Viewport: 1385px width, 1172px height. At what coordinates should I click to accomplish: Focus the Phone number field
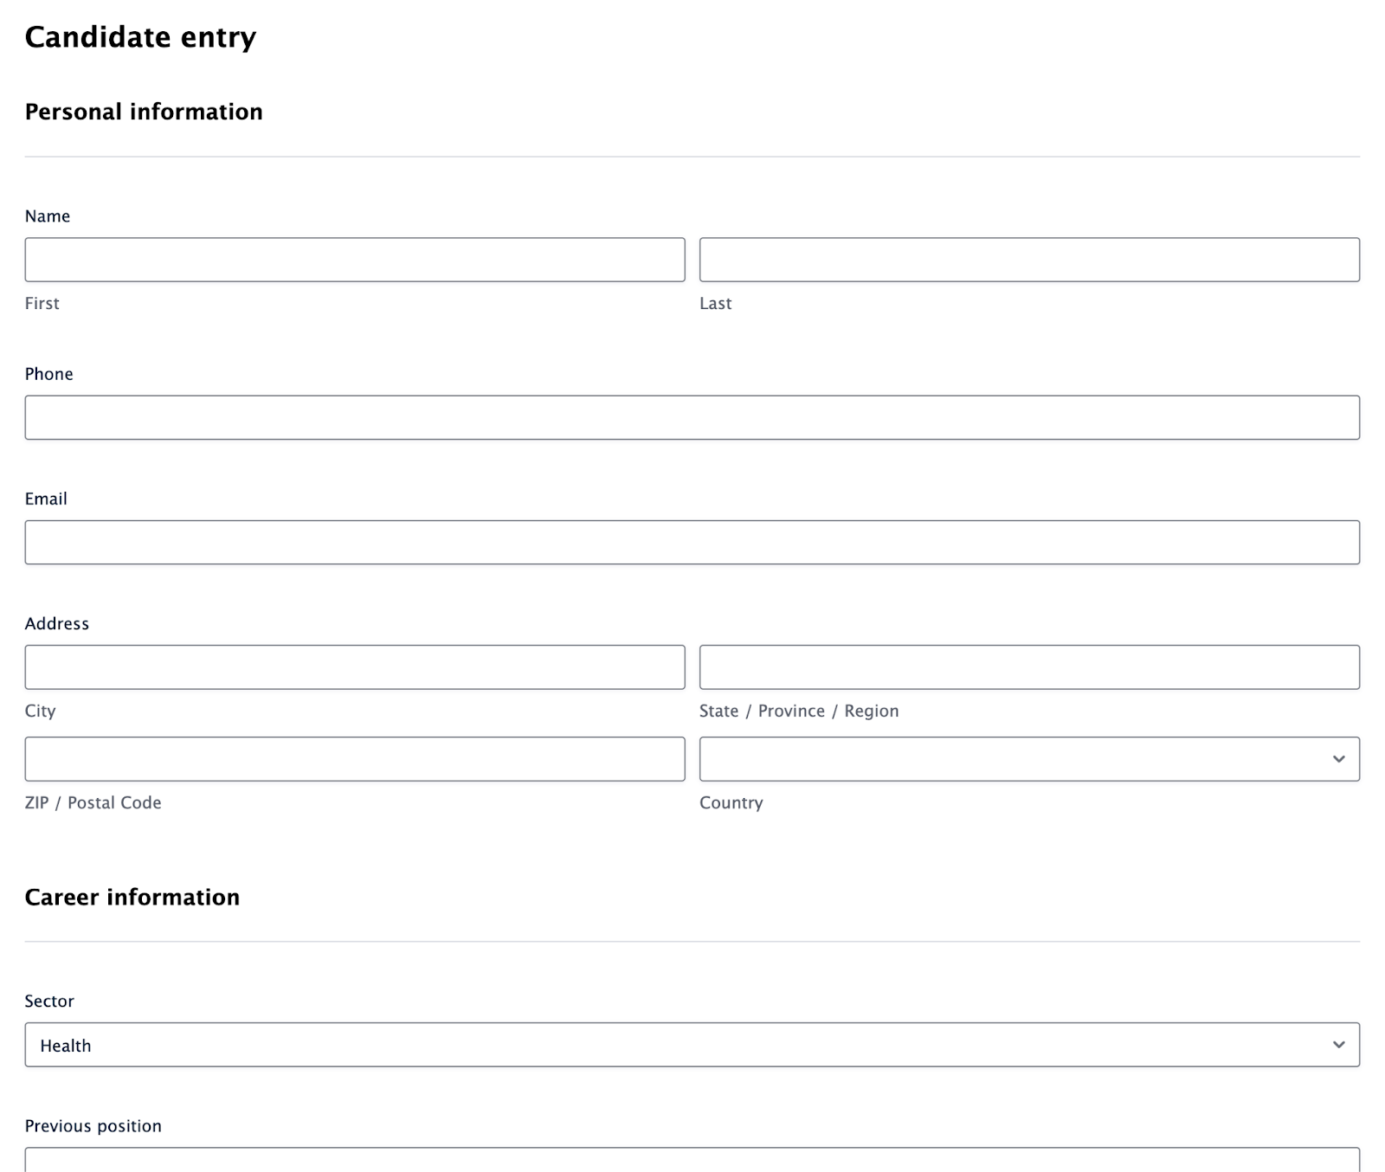[692, 417]
